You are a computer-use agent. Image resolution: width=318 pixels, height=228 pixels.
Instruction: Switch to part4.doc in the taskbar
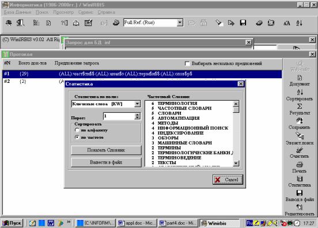pyautogui.click(x=178, y=223)
